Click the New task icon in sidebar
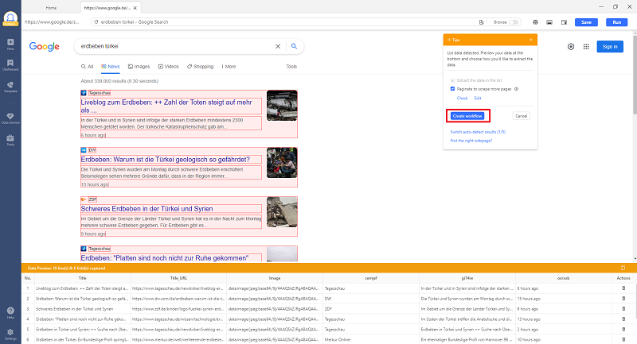 10,44
